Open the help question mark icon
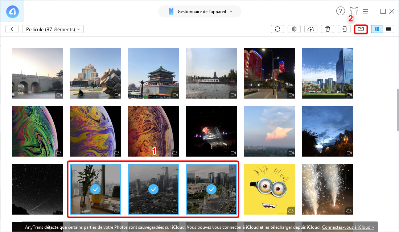This screenshot has width=399, height=232. point(341,11)
